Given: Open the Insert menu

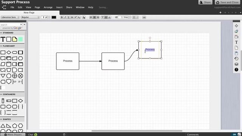Looking at the screenshot, I should [59, 7].
